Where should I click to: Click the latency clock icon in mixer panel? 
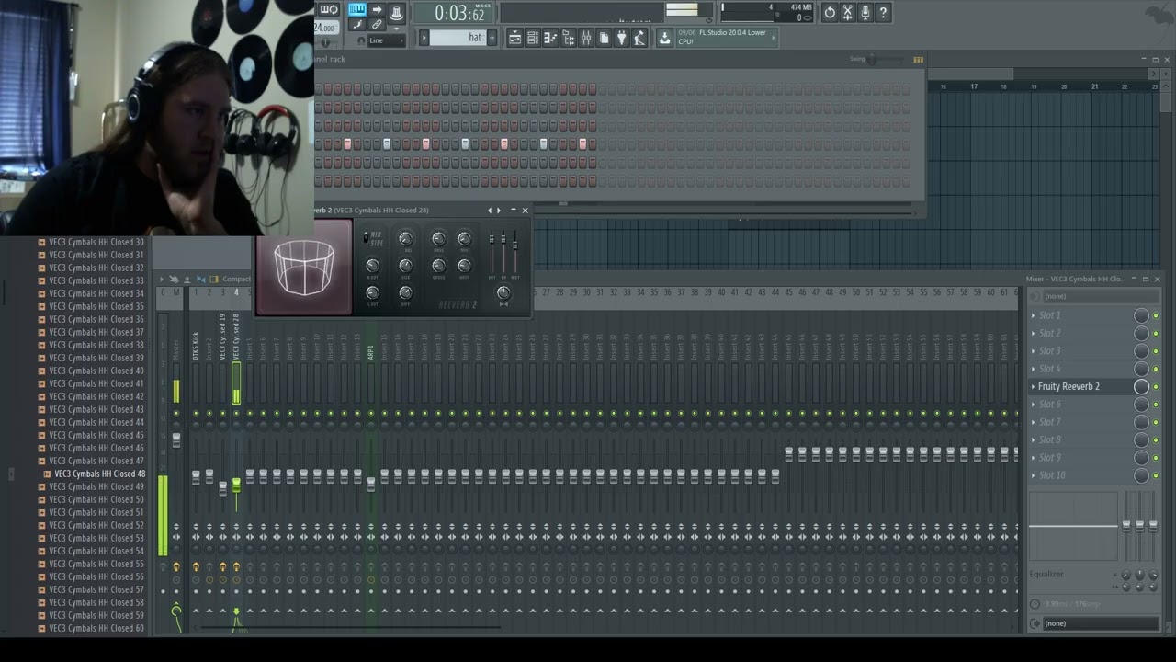point(1035,604)
